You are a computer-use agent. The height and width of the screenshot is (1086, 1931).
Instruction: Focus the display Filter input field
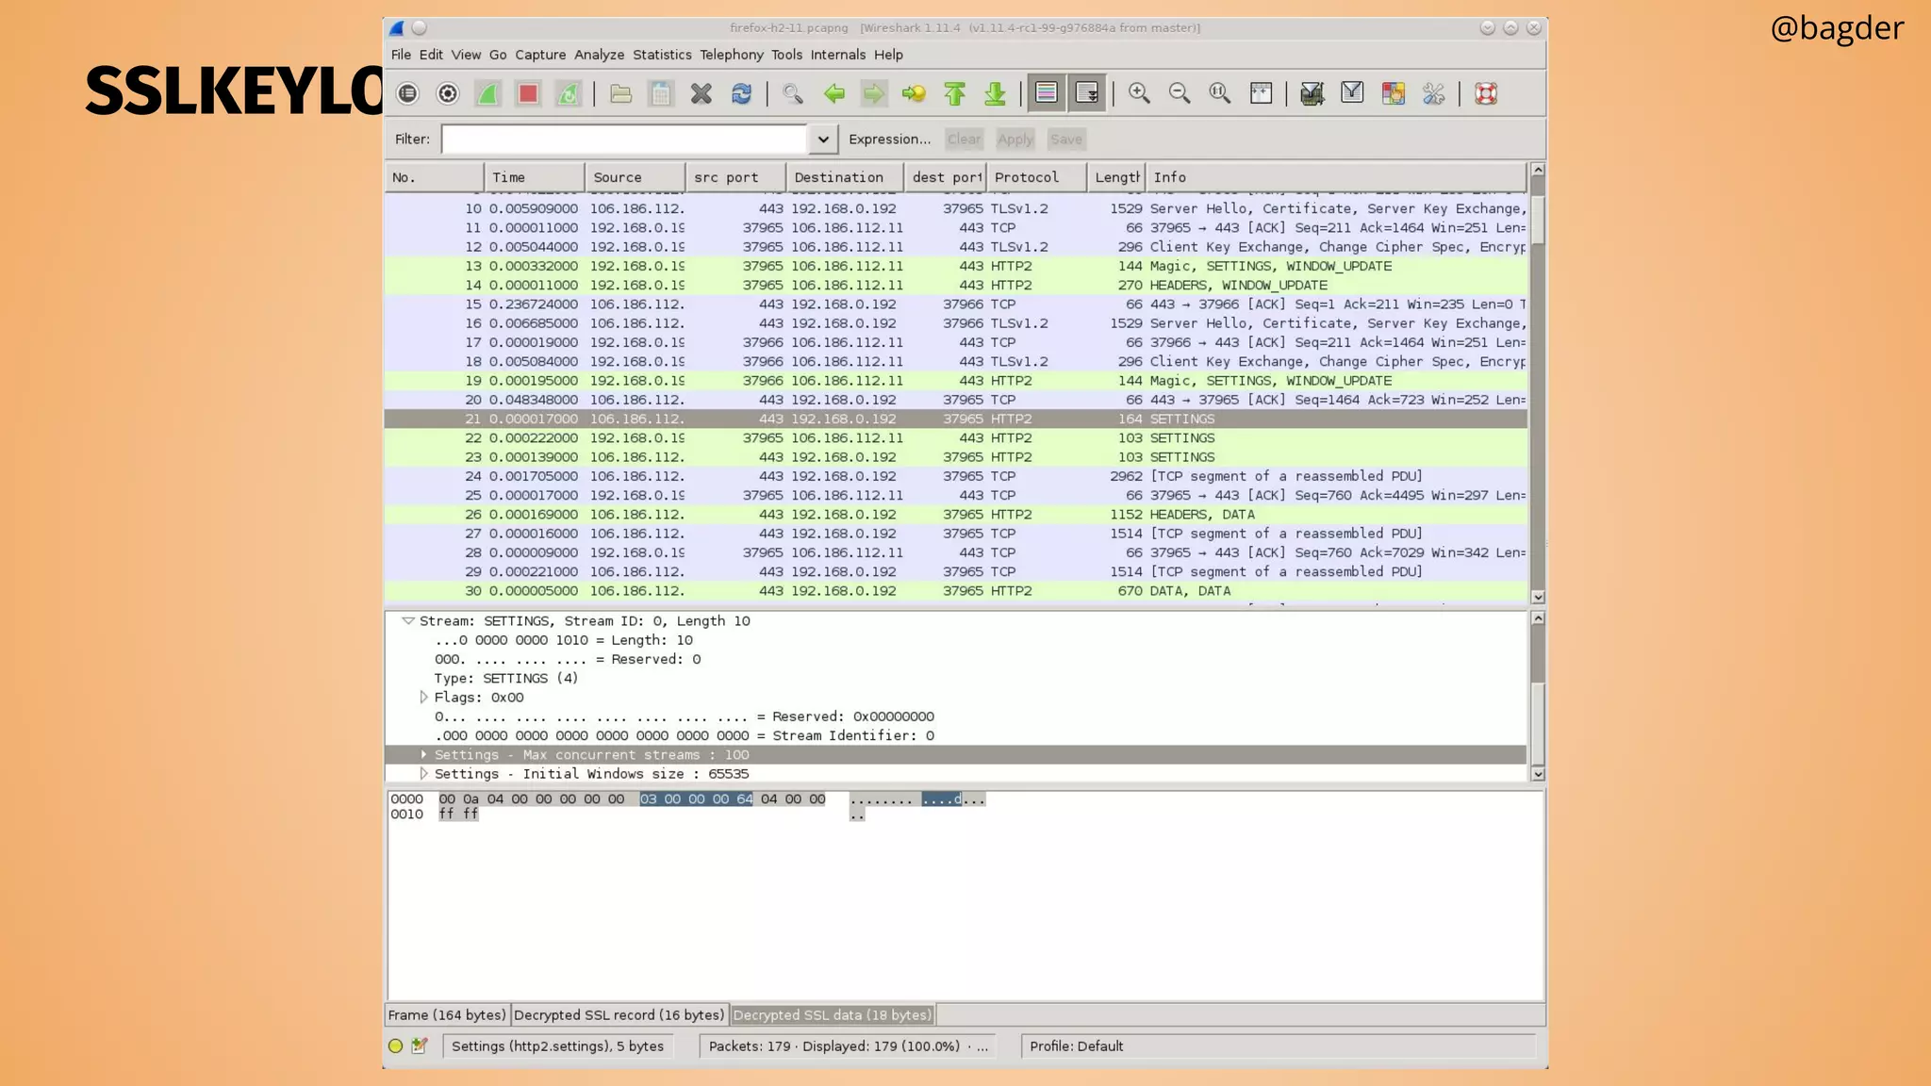624,139
